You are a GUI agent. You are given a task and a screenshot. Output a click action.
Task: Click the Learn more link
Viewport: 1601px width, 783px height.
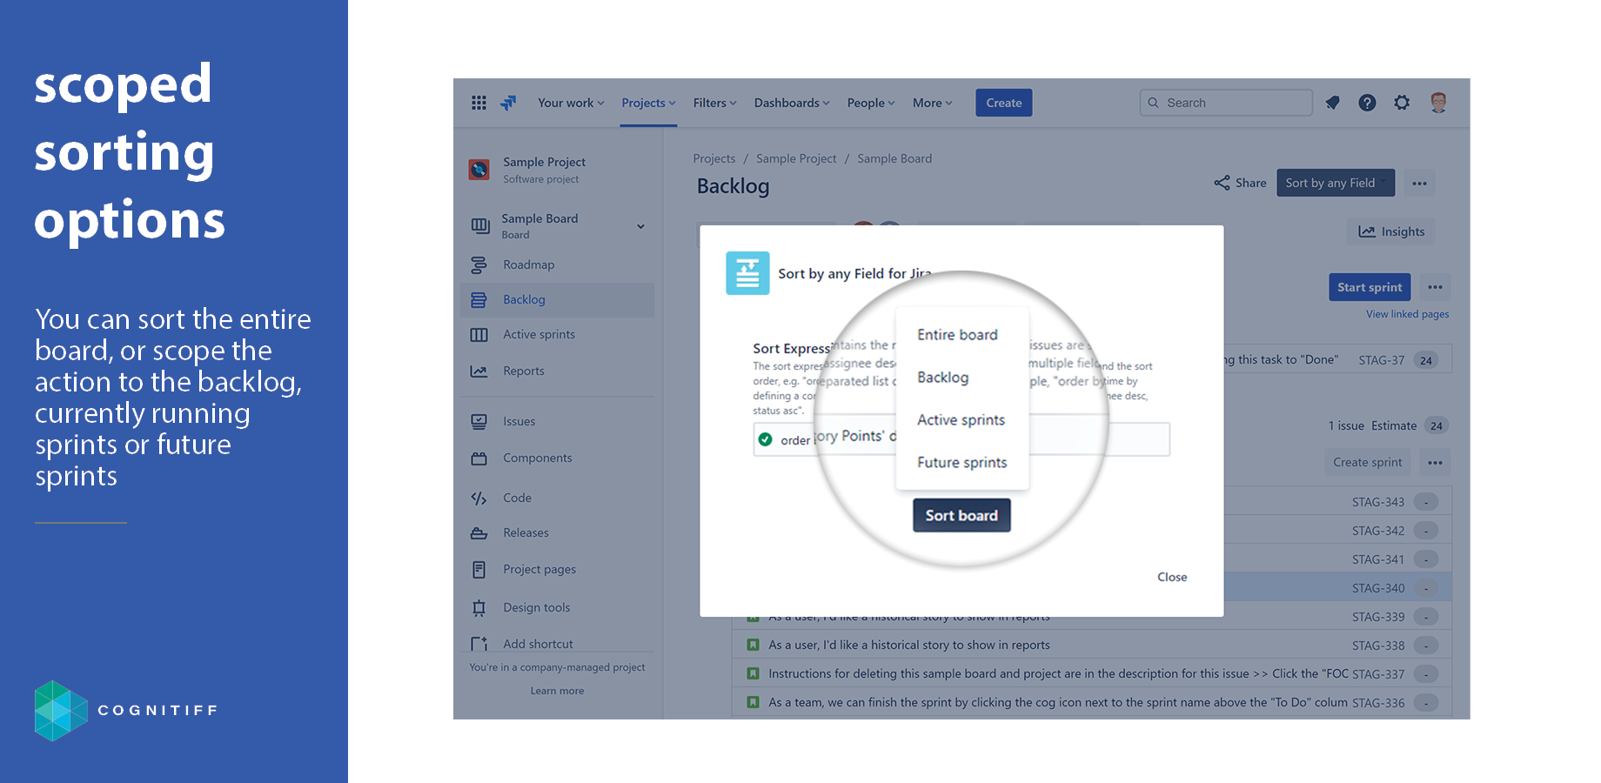pyautogui.click(x=558, y=691)
